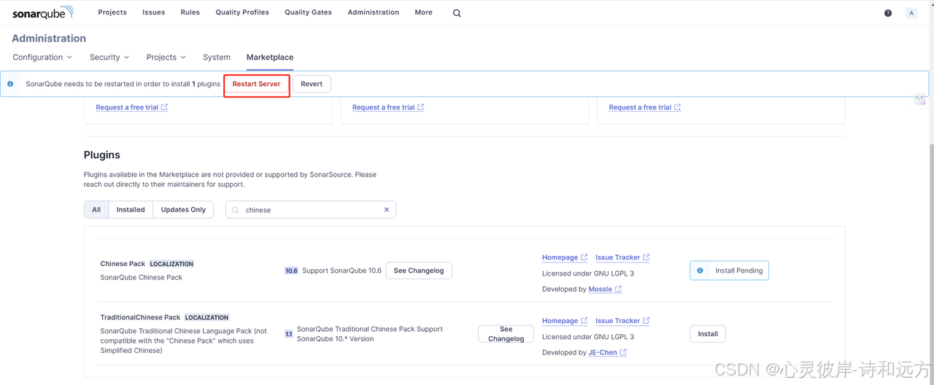Screen dimensions: 934x385
Task: Click 'SonarQube Chinese Pack' description text
Action: point(141,278)
